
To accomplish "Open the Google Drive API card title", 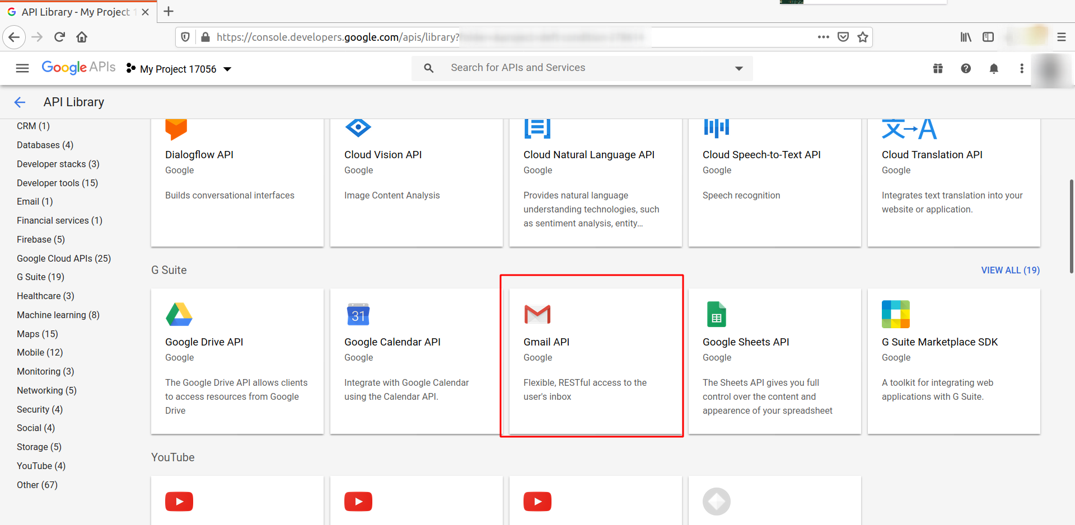I will 204,342.
